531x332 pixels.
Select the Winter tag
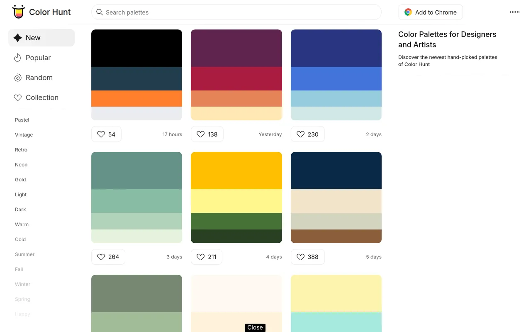(22, 284)
